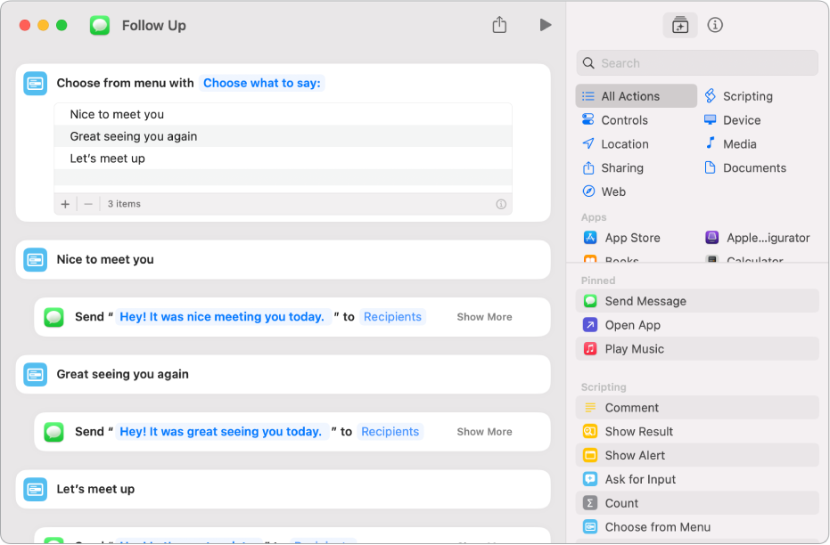Click the Follow Up shortcut title

(x=154, y=25)
